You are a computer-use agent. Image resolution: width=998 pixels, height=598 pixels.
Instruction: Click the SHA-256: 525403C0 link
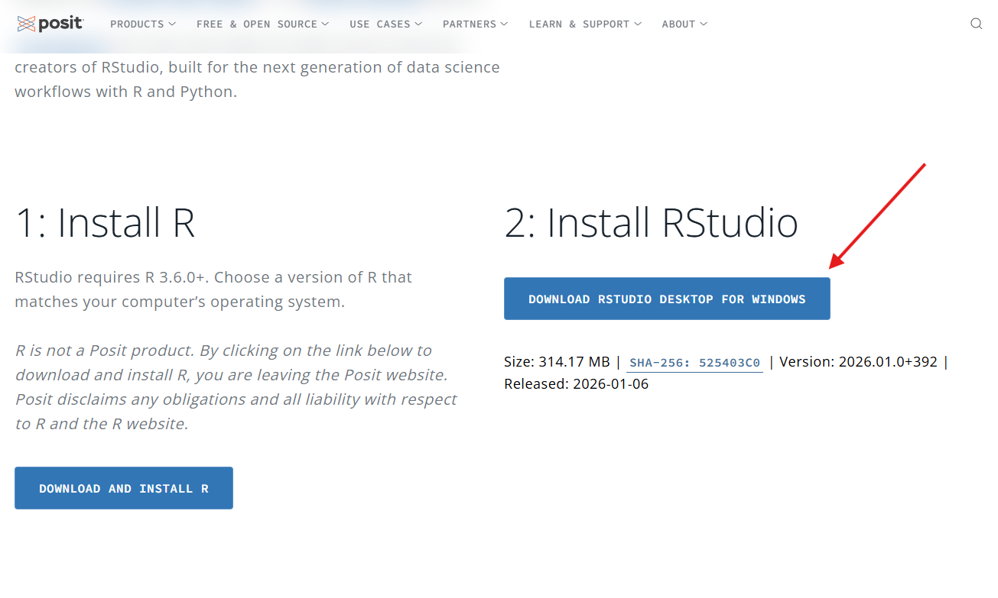[x=694, y=363]
